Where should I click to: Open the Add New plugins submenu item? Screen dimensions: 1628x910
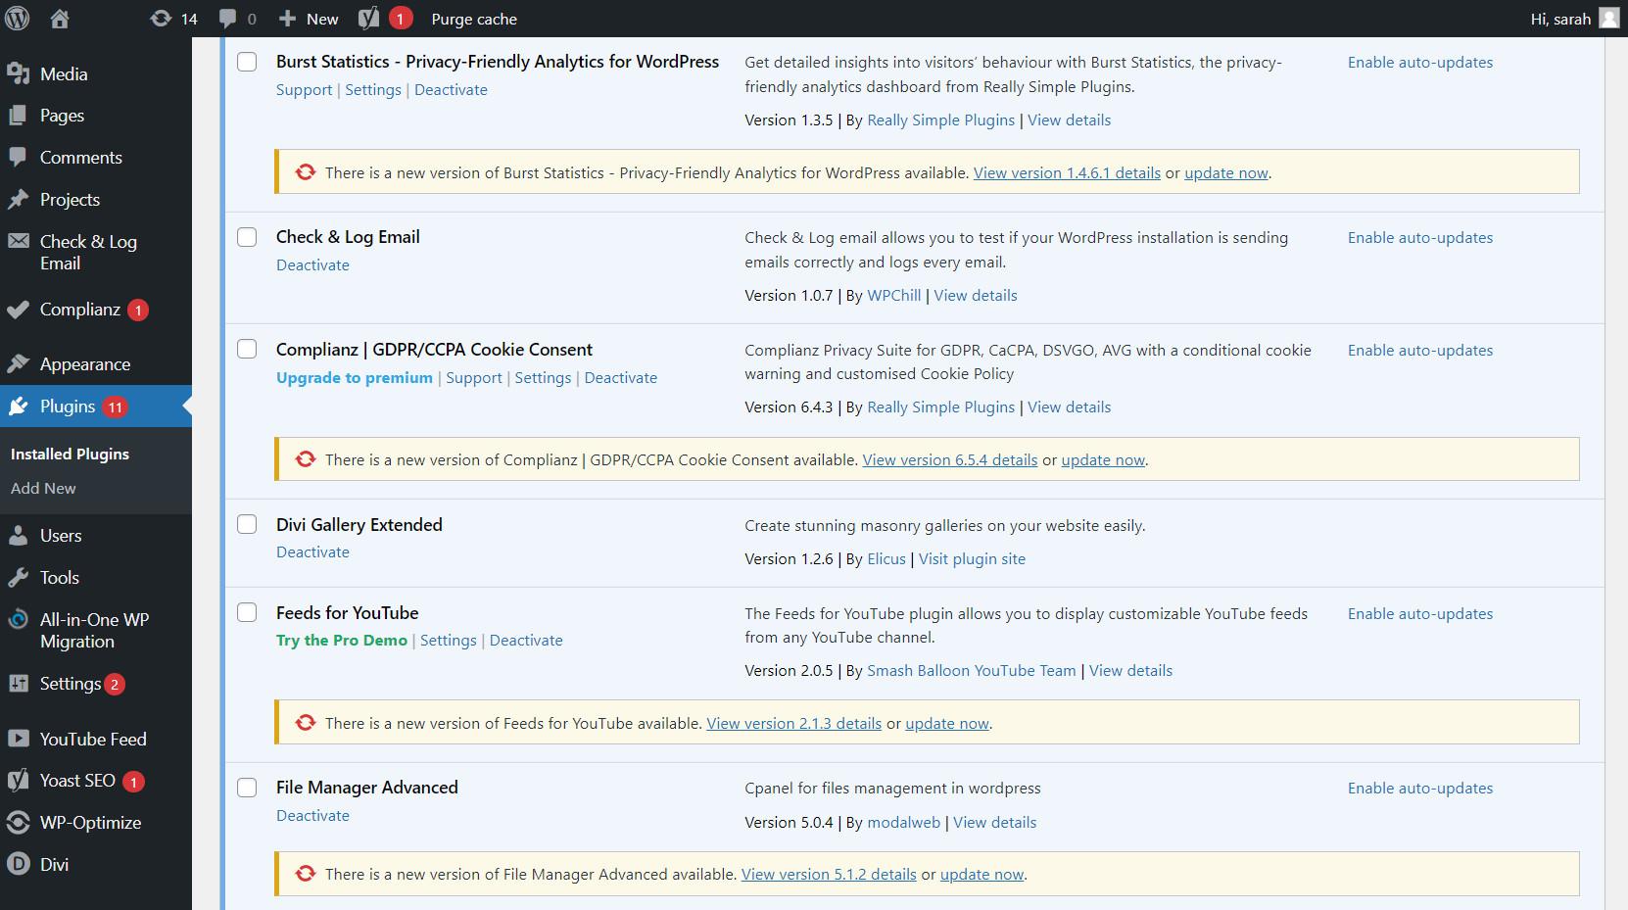tap(43, 488)
